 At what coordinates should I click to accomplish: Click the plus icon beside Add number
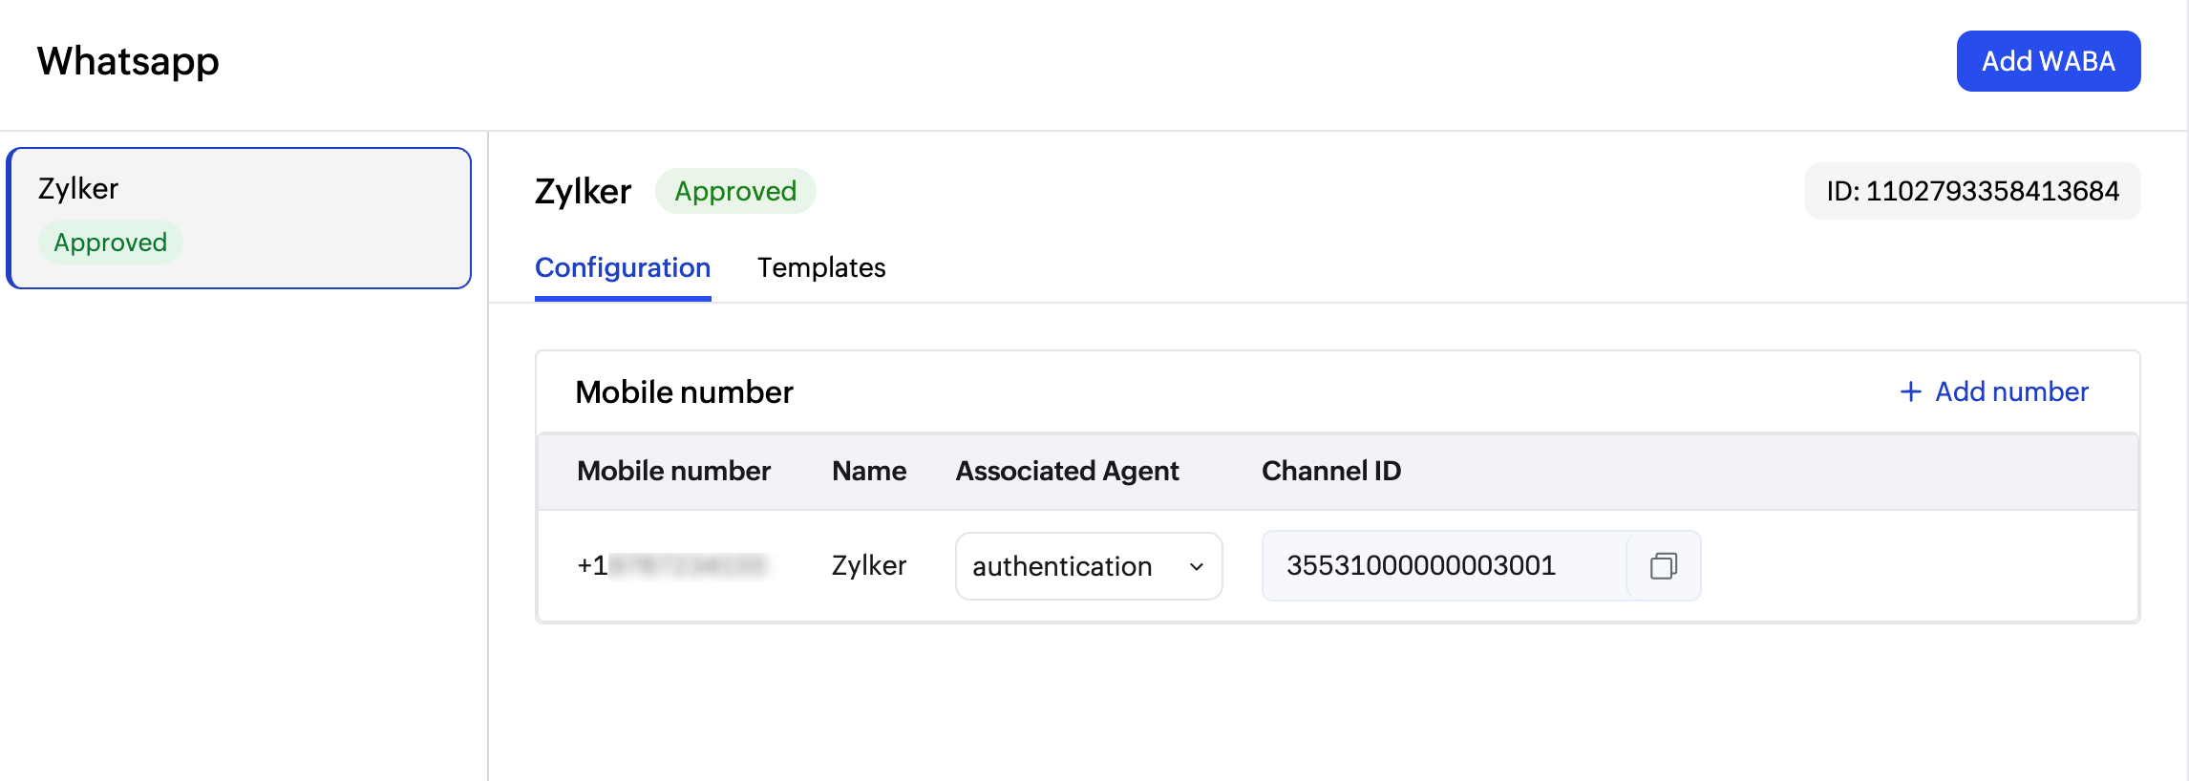(x=1910, y=391)
